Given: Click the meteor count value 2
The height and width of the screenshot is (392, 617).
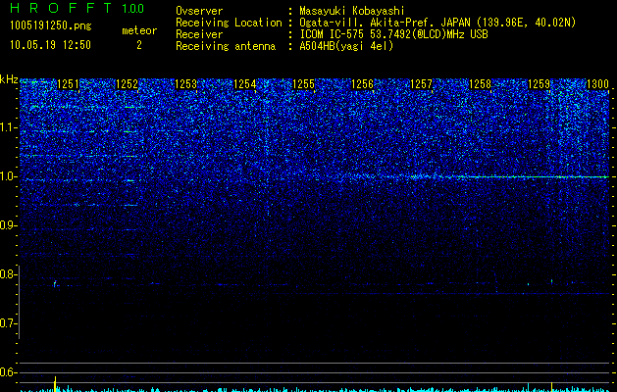Looking at the screenshot, I should (x=139, y=45).
